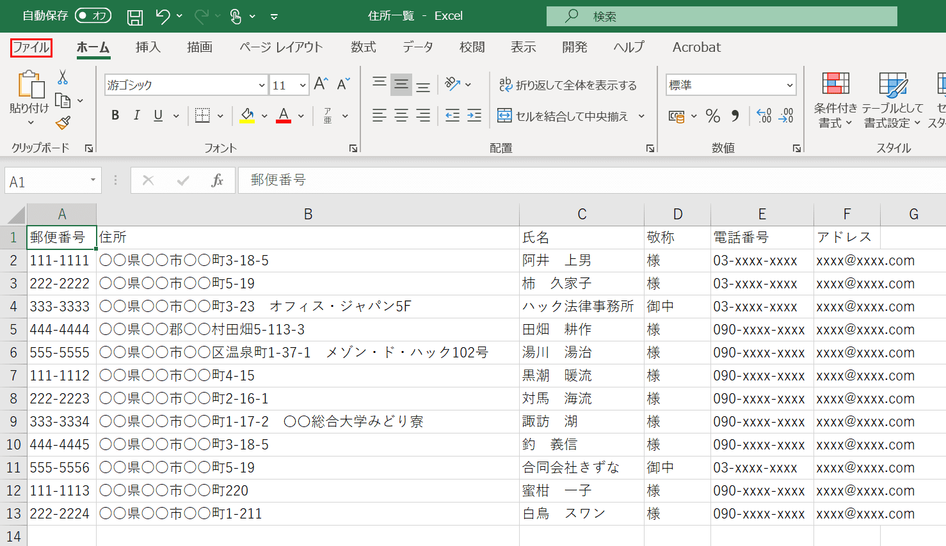Switch to the データ tab

click(418, 47)
